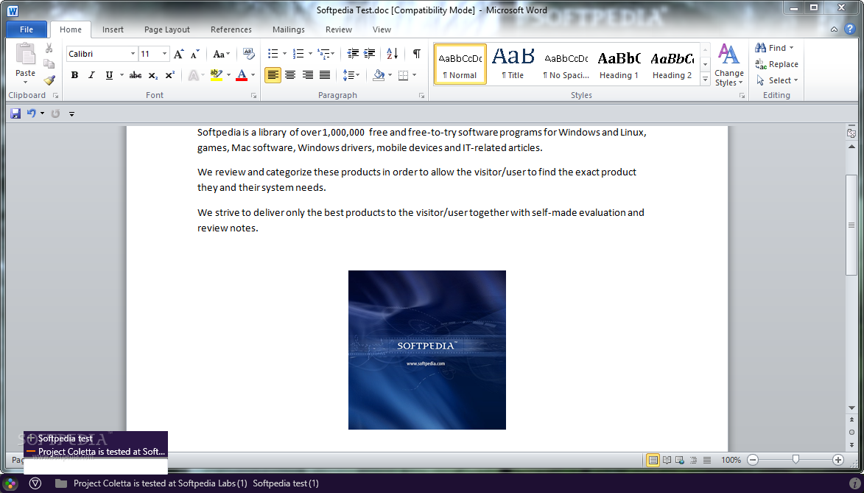Apply subscript formatting
The height and width of the screenshot is (493, 864).
pyautogui.click(x=153, y=76)
